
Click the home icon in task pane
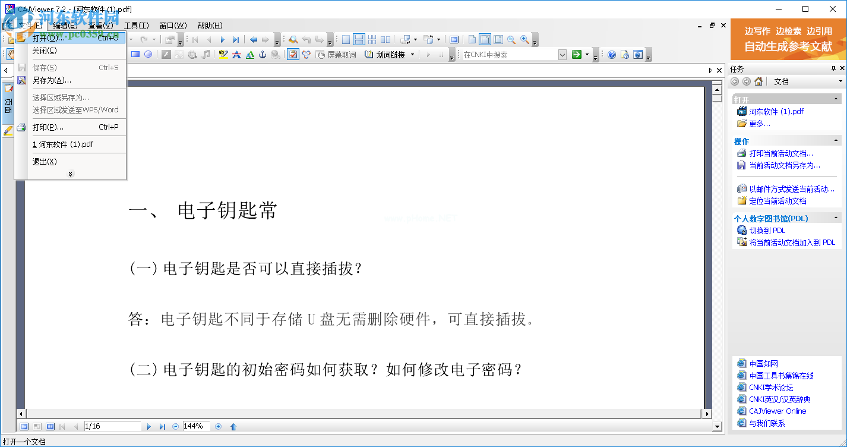(x=758, y=81)
